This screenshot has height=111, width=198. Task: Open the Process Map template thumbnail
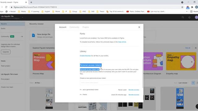(x=44, y=61)
